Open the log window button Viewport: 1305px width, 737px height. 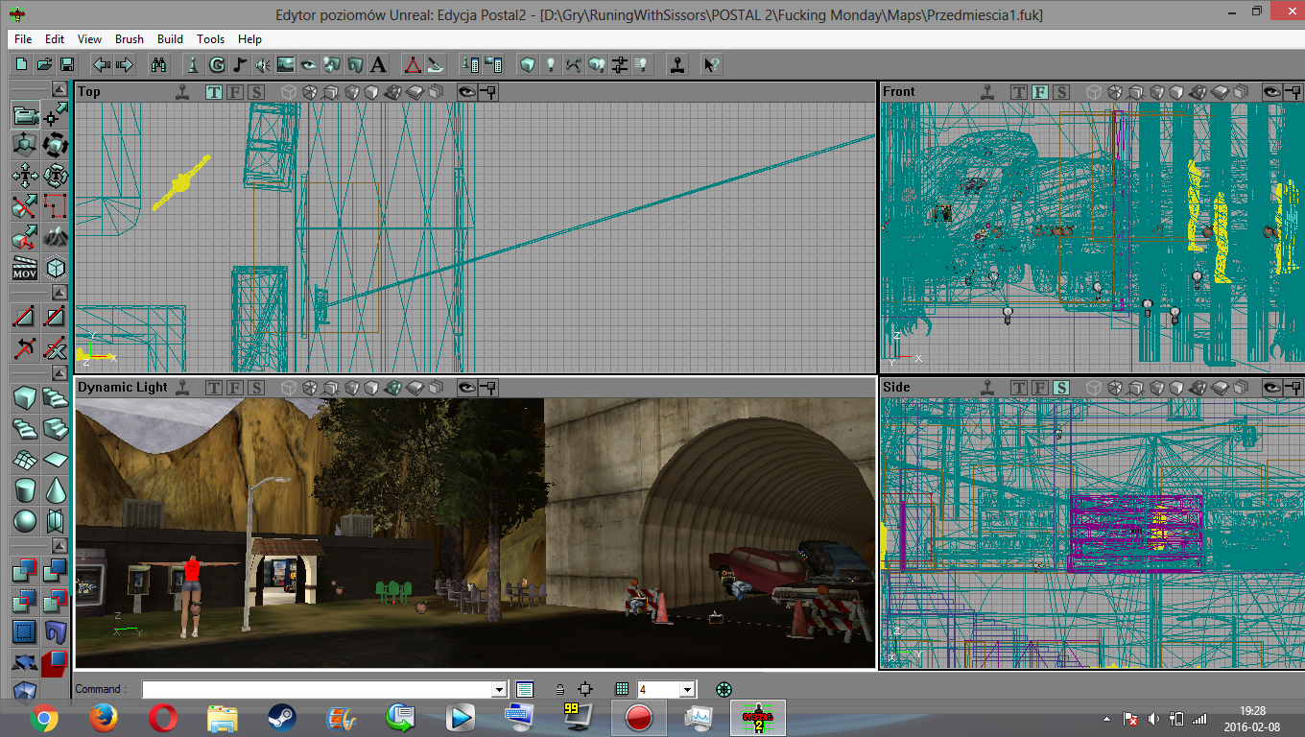point(525,689)
